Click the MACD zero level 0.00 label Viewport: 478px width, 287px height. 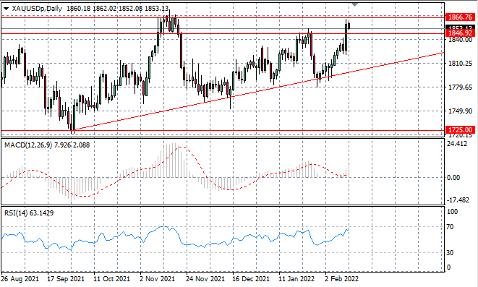pyautogui.click(x=453, y=178)
